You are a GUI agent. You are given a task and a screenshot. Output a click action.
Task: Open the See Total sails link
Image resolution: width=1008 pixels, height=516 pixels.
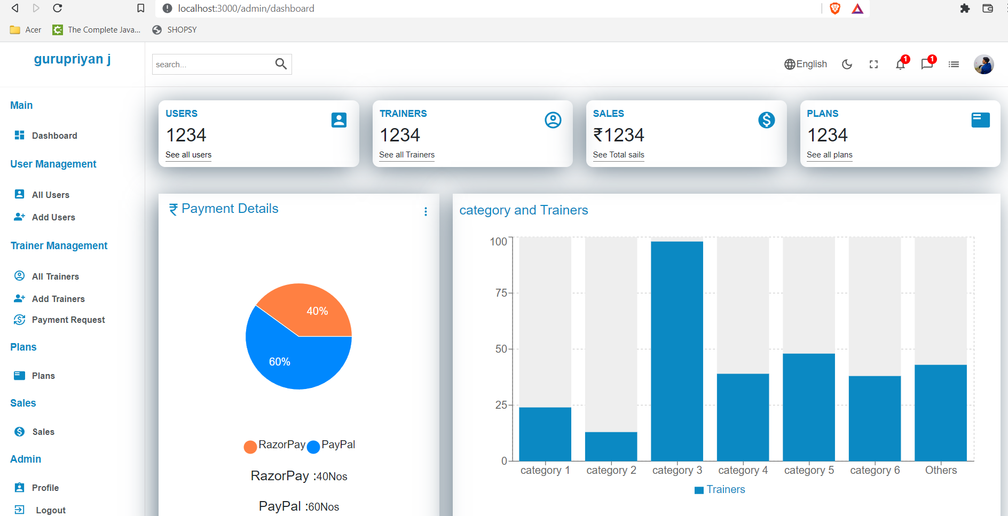pos(618,155)
